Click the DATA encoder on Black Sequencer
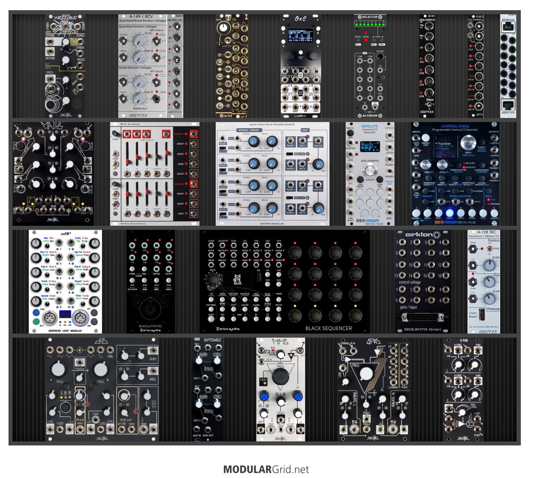Viewport: 533px width, 478px height. 213,280
